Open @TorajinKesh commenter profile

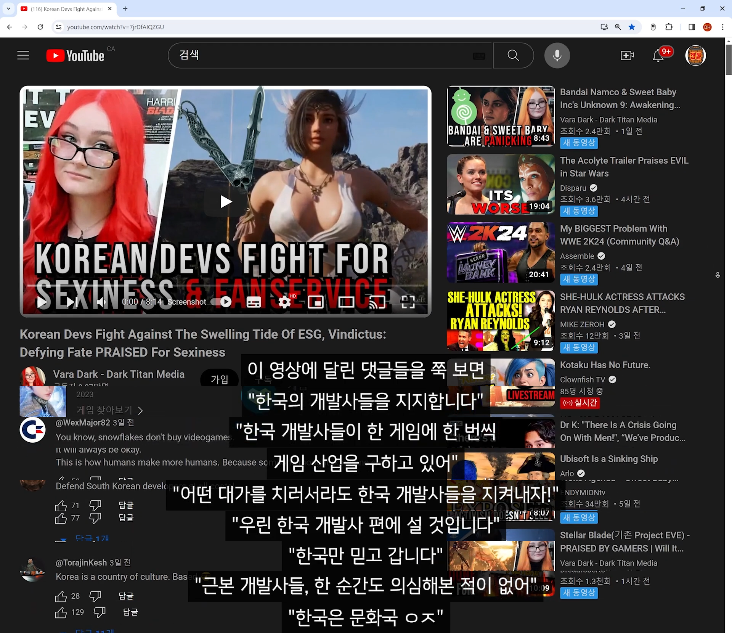[x=81, y=562]
